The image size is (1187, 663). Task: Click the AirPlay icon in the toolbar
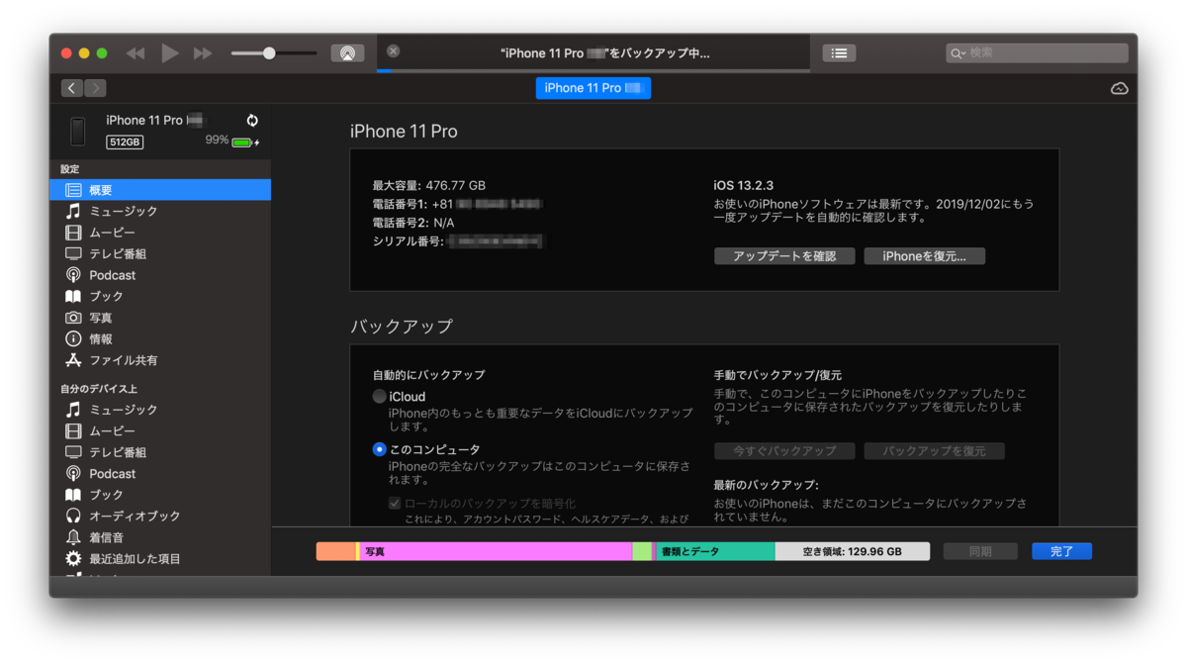347,51
